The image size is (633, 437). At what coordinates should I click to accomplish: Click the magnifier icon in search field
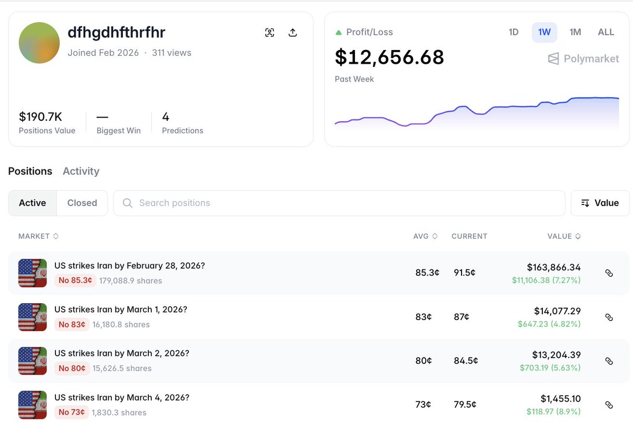tap(127, 203)
